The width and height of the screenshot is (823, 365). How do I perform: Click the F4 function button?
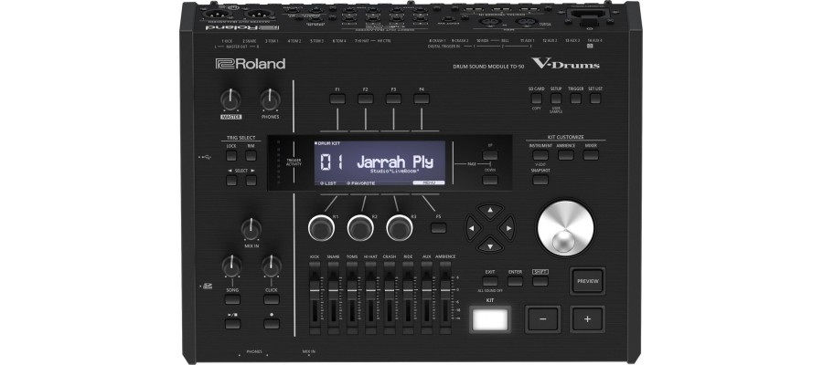422,99
